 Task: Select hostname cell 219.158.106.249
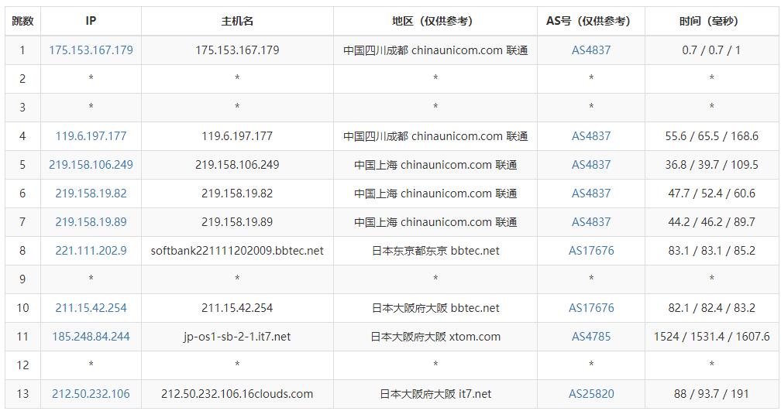237,165
